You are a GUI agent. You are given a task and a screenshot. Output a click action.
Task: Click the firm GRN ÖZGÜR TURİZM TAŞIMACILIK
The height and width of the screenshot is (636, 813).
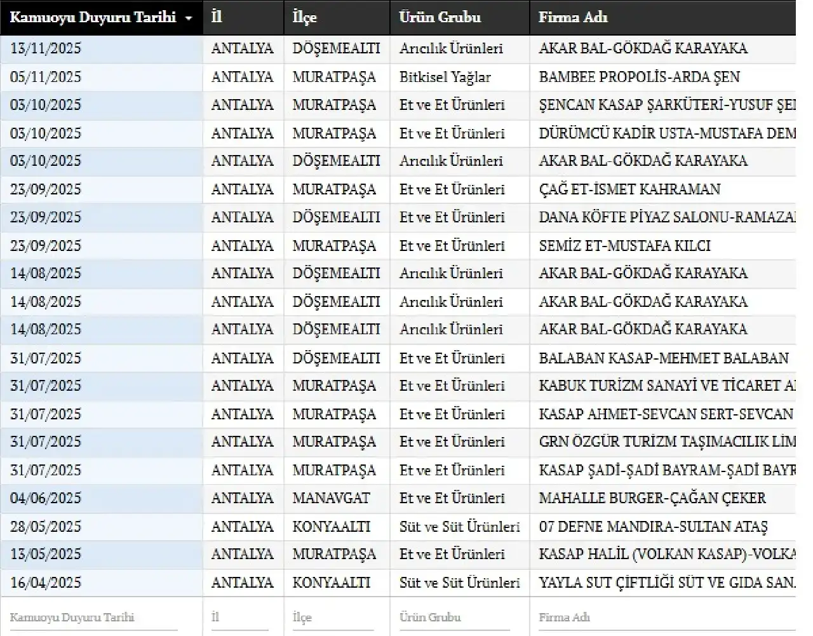coord(667,442)
